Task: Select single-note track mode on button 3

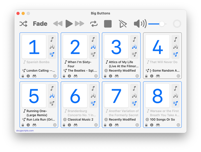Action: 134,39
